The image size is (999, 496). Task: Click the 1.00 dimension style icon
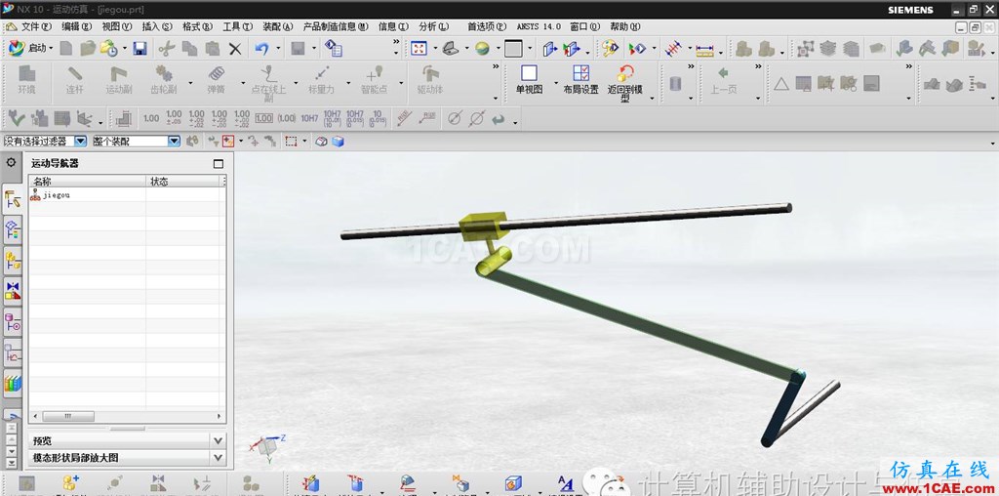pos(151,118)
